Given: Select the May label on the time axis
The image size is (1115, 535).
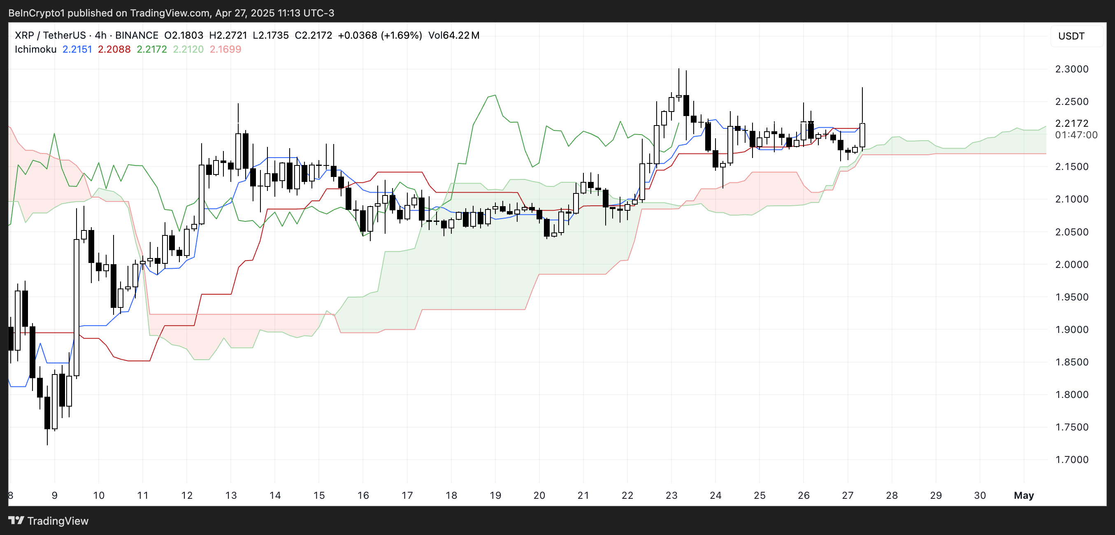Looking at the screenshot, I should 1024,495.
